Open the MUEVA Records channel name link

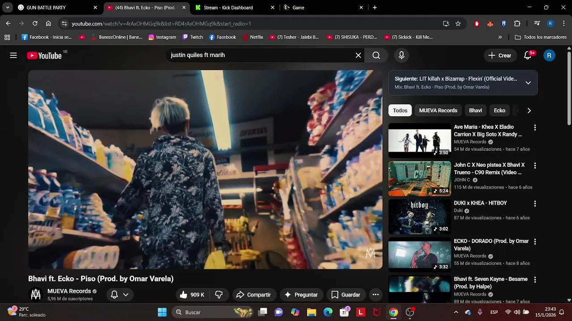(x=69, y=291)
